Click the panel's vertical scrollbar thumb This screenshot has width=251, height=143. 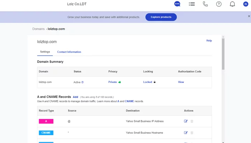click(x=223, y=54)
